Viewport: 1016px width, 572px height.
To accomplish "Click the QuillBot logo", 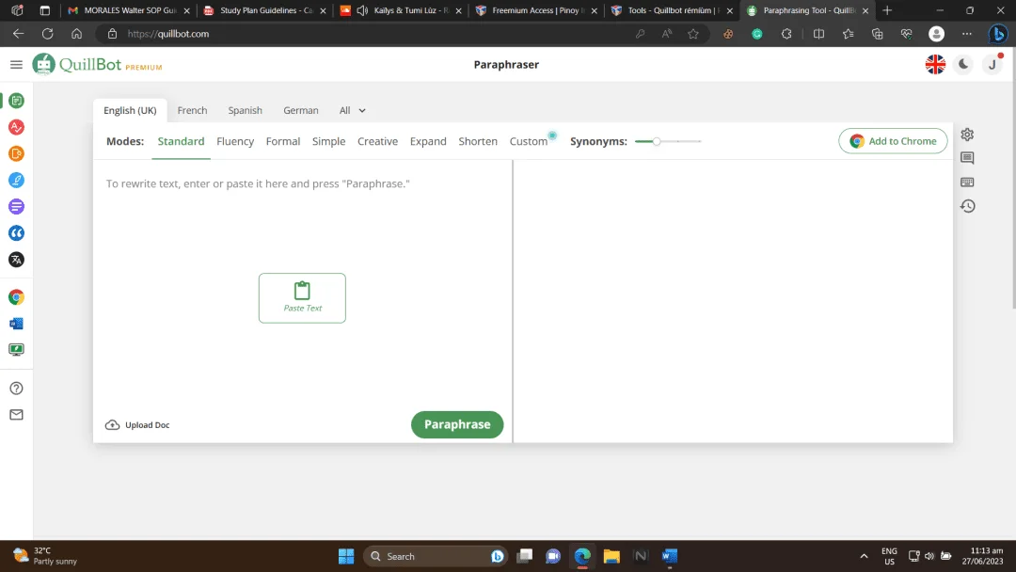I will click(97, 64).
